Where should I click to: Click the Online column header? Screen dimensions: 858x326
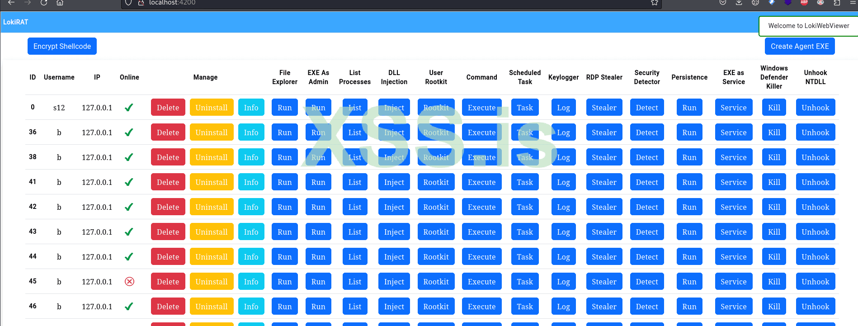pos(129,77)
